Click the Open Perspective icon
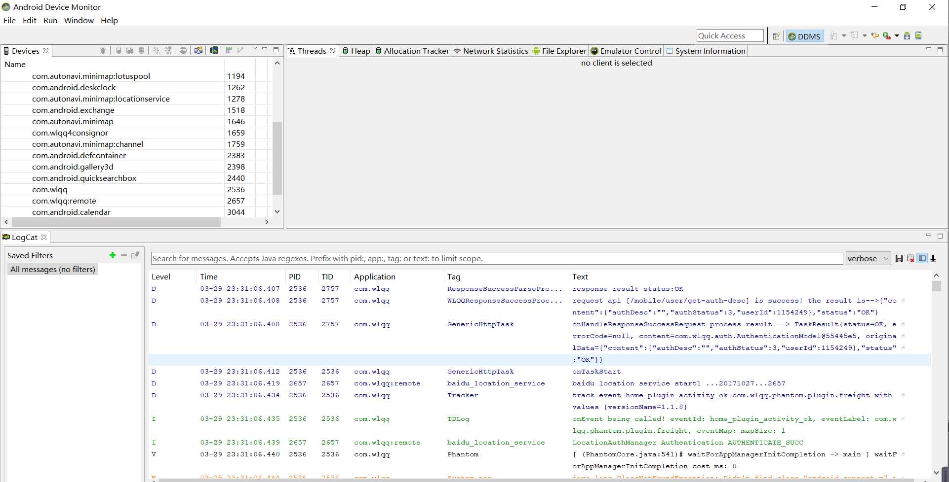The height and width of the screenshot is (482, 949). [776, 36]
